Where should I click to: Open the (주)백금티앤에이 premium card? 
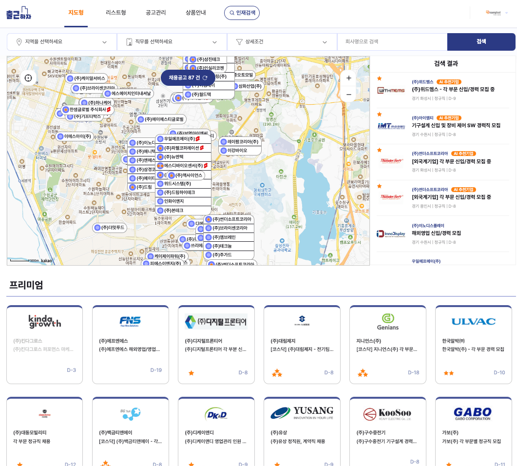tap(130, 432)
